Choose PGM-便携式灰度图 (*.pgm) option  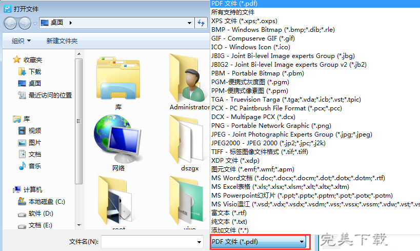315,82
